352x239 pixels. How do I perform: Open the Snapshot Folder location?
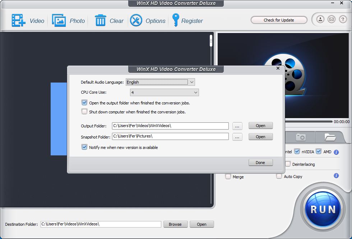[x=261, y=136]
